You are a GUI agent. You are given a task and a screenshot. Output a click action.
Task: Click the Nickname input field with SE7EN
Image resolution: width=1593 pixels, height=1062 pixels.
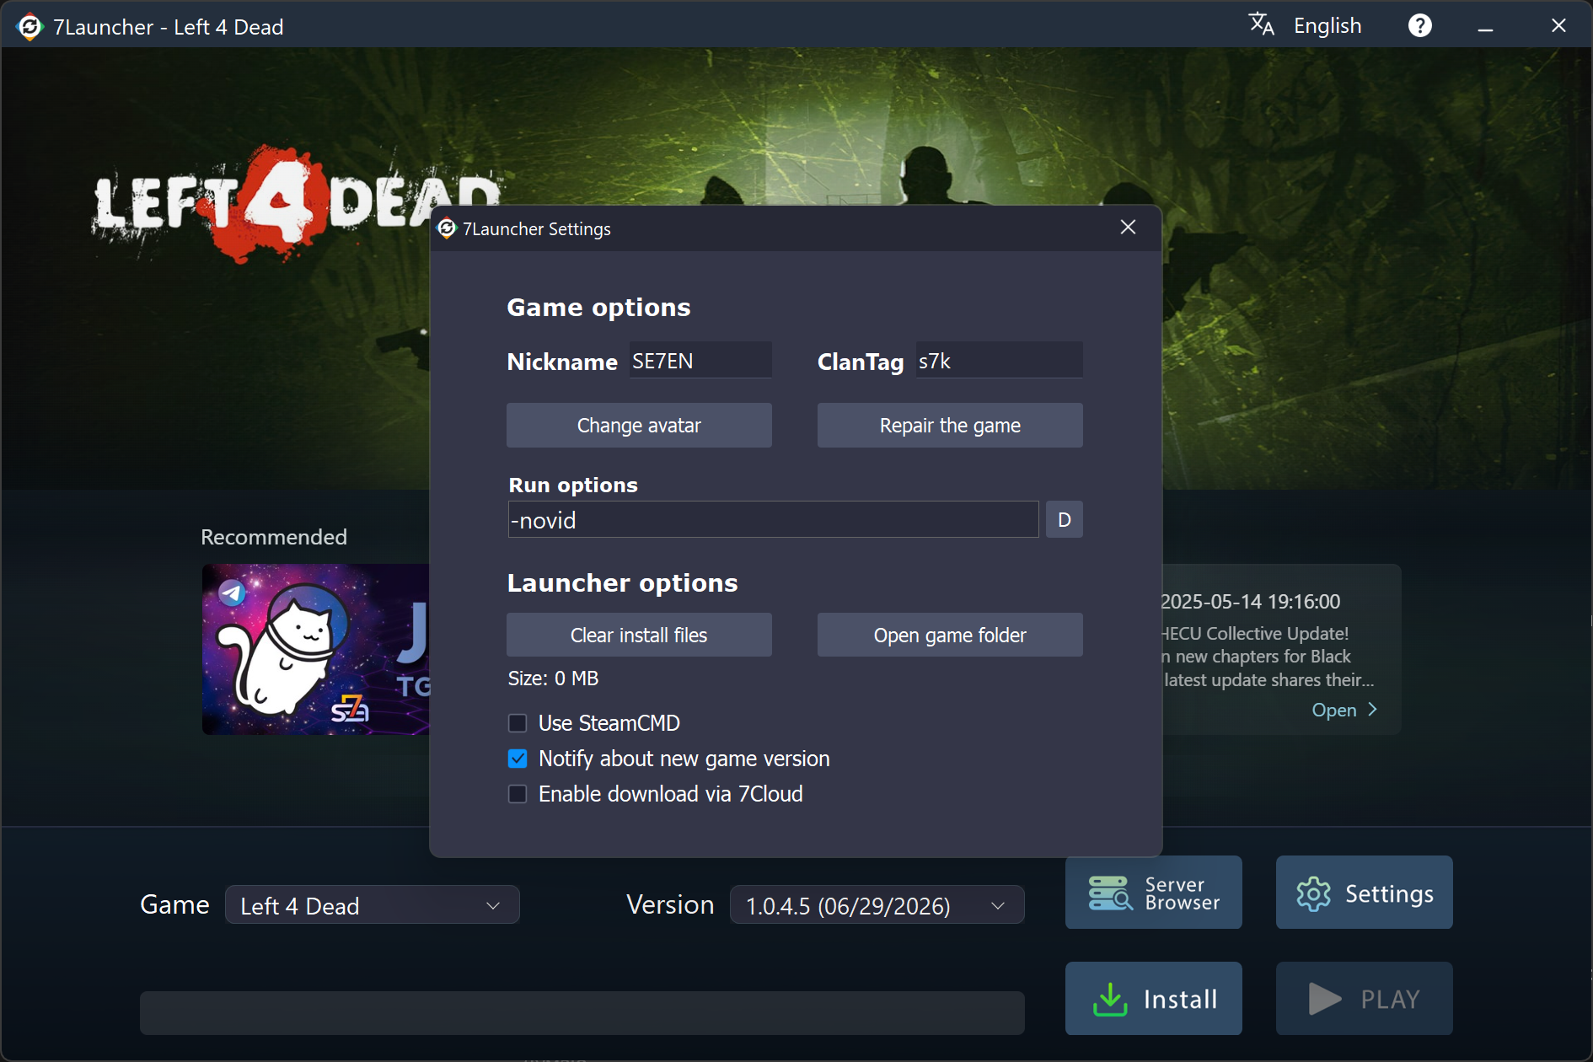(x=700, y=361)
